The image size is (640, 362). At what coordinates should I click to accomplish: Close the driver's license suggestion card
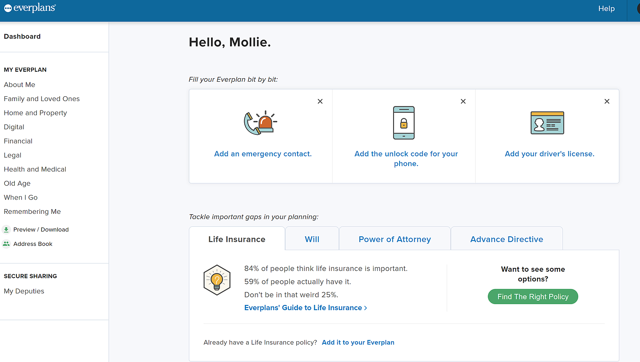(x=607, y=102)
